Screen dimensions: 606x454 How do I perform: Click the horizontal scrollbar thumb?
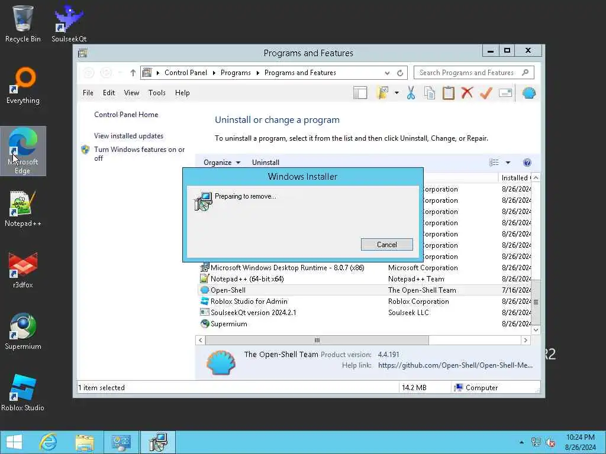pyautogui.click(x=317, y=340)
